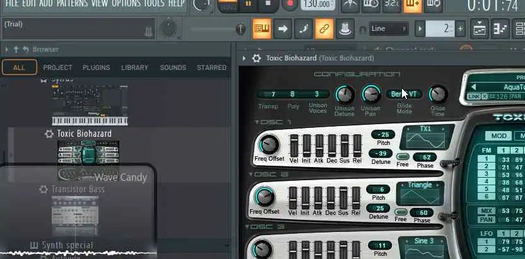525x259 pixels.
Task: Select the STARRED browser tab
Action: [x=211, y=67]
